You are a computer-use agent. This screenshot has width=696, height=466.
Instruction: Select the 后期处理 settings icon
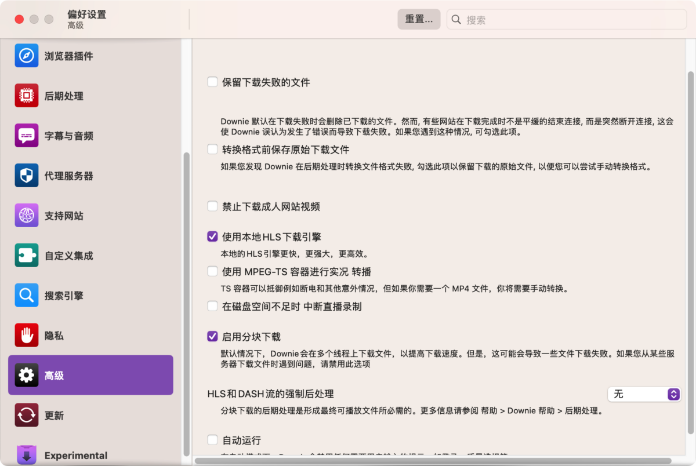point(27,96)
